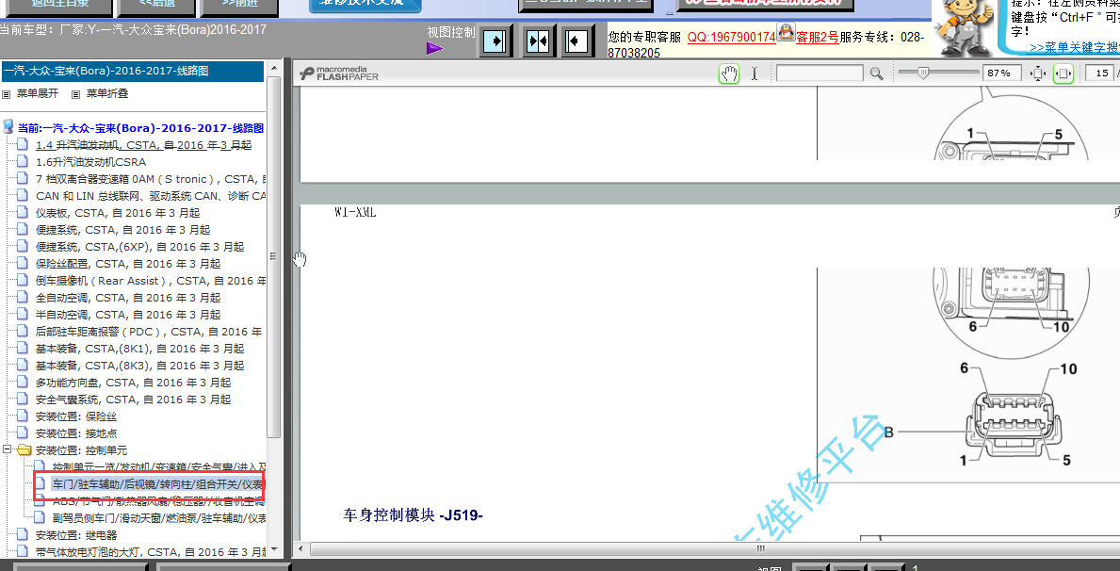Viewport: 1120px width, 571px height.
Task: Open 便捷系统, CSTA,(6XP) tree item
Action: tap(140, 247)
